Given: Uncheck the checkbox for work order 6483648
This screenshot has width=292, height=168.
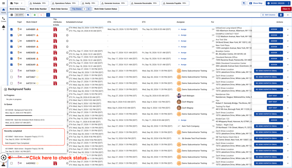Looking at the screenshot, I should [11, 58].
